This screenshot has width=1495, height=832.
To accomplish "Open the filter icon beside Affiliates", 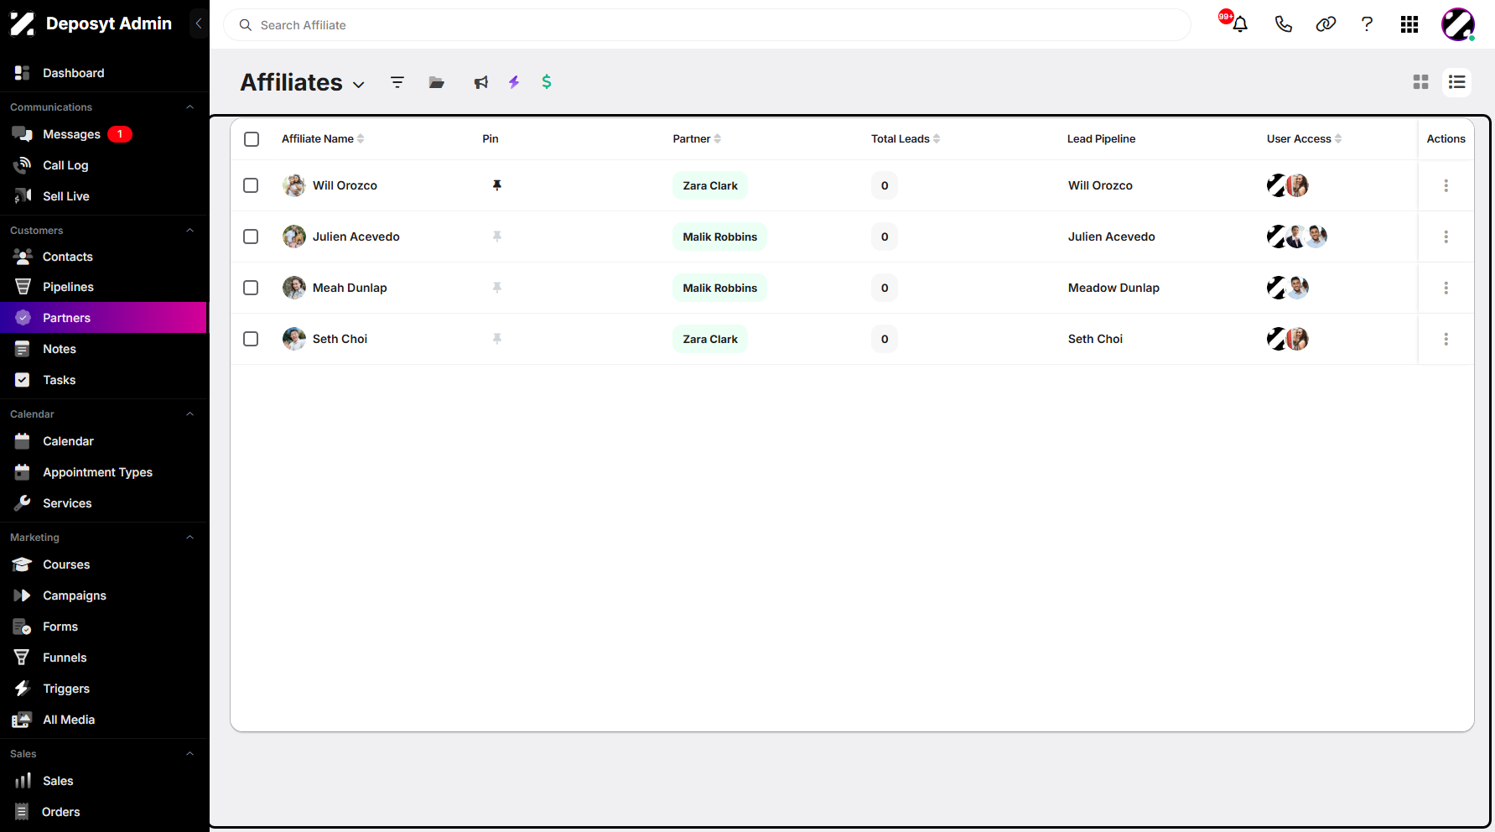I will coord(397,82).
